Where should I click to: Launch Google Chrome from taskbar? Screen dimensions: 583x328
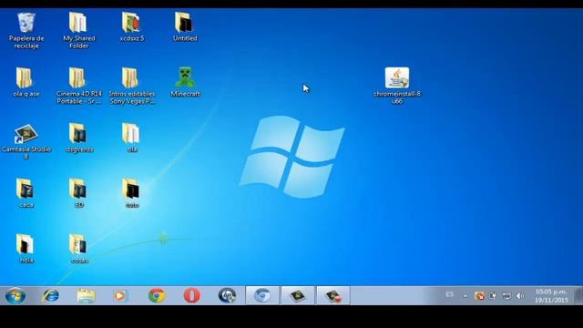[157, 296]
